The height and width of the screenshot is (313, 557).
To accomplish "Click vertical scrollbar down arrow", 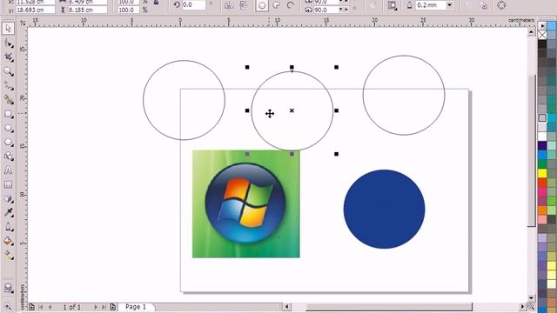I will coord(531,297).
